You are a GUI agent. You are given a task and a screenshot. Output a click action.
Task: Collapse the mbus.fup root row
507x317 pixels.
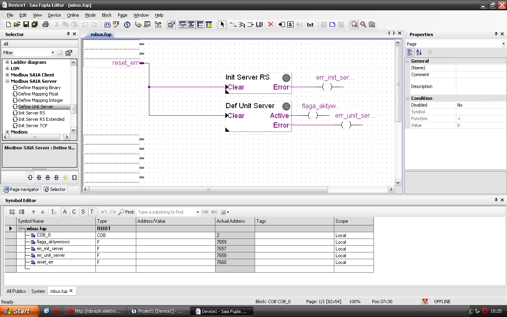(21, 229)
